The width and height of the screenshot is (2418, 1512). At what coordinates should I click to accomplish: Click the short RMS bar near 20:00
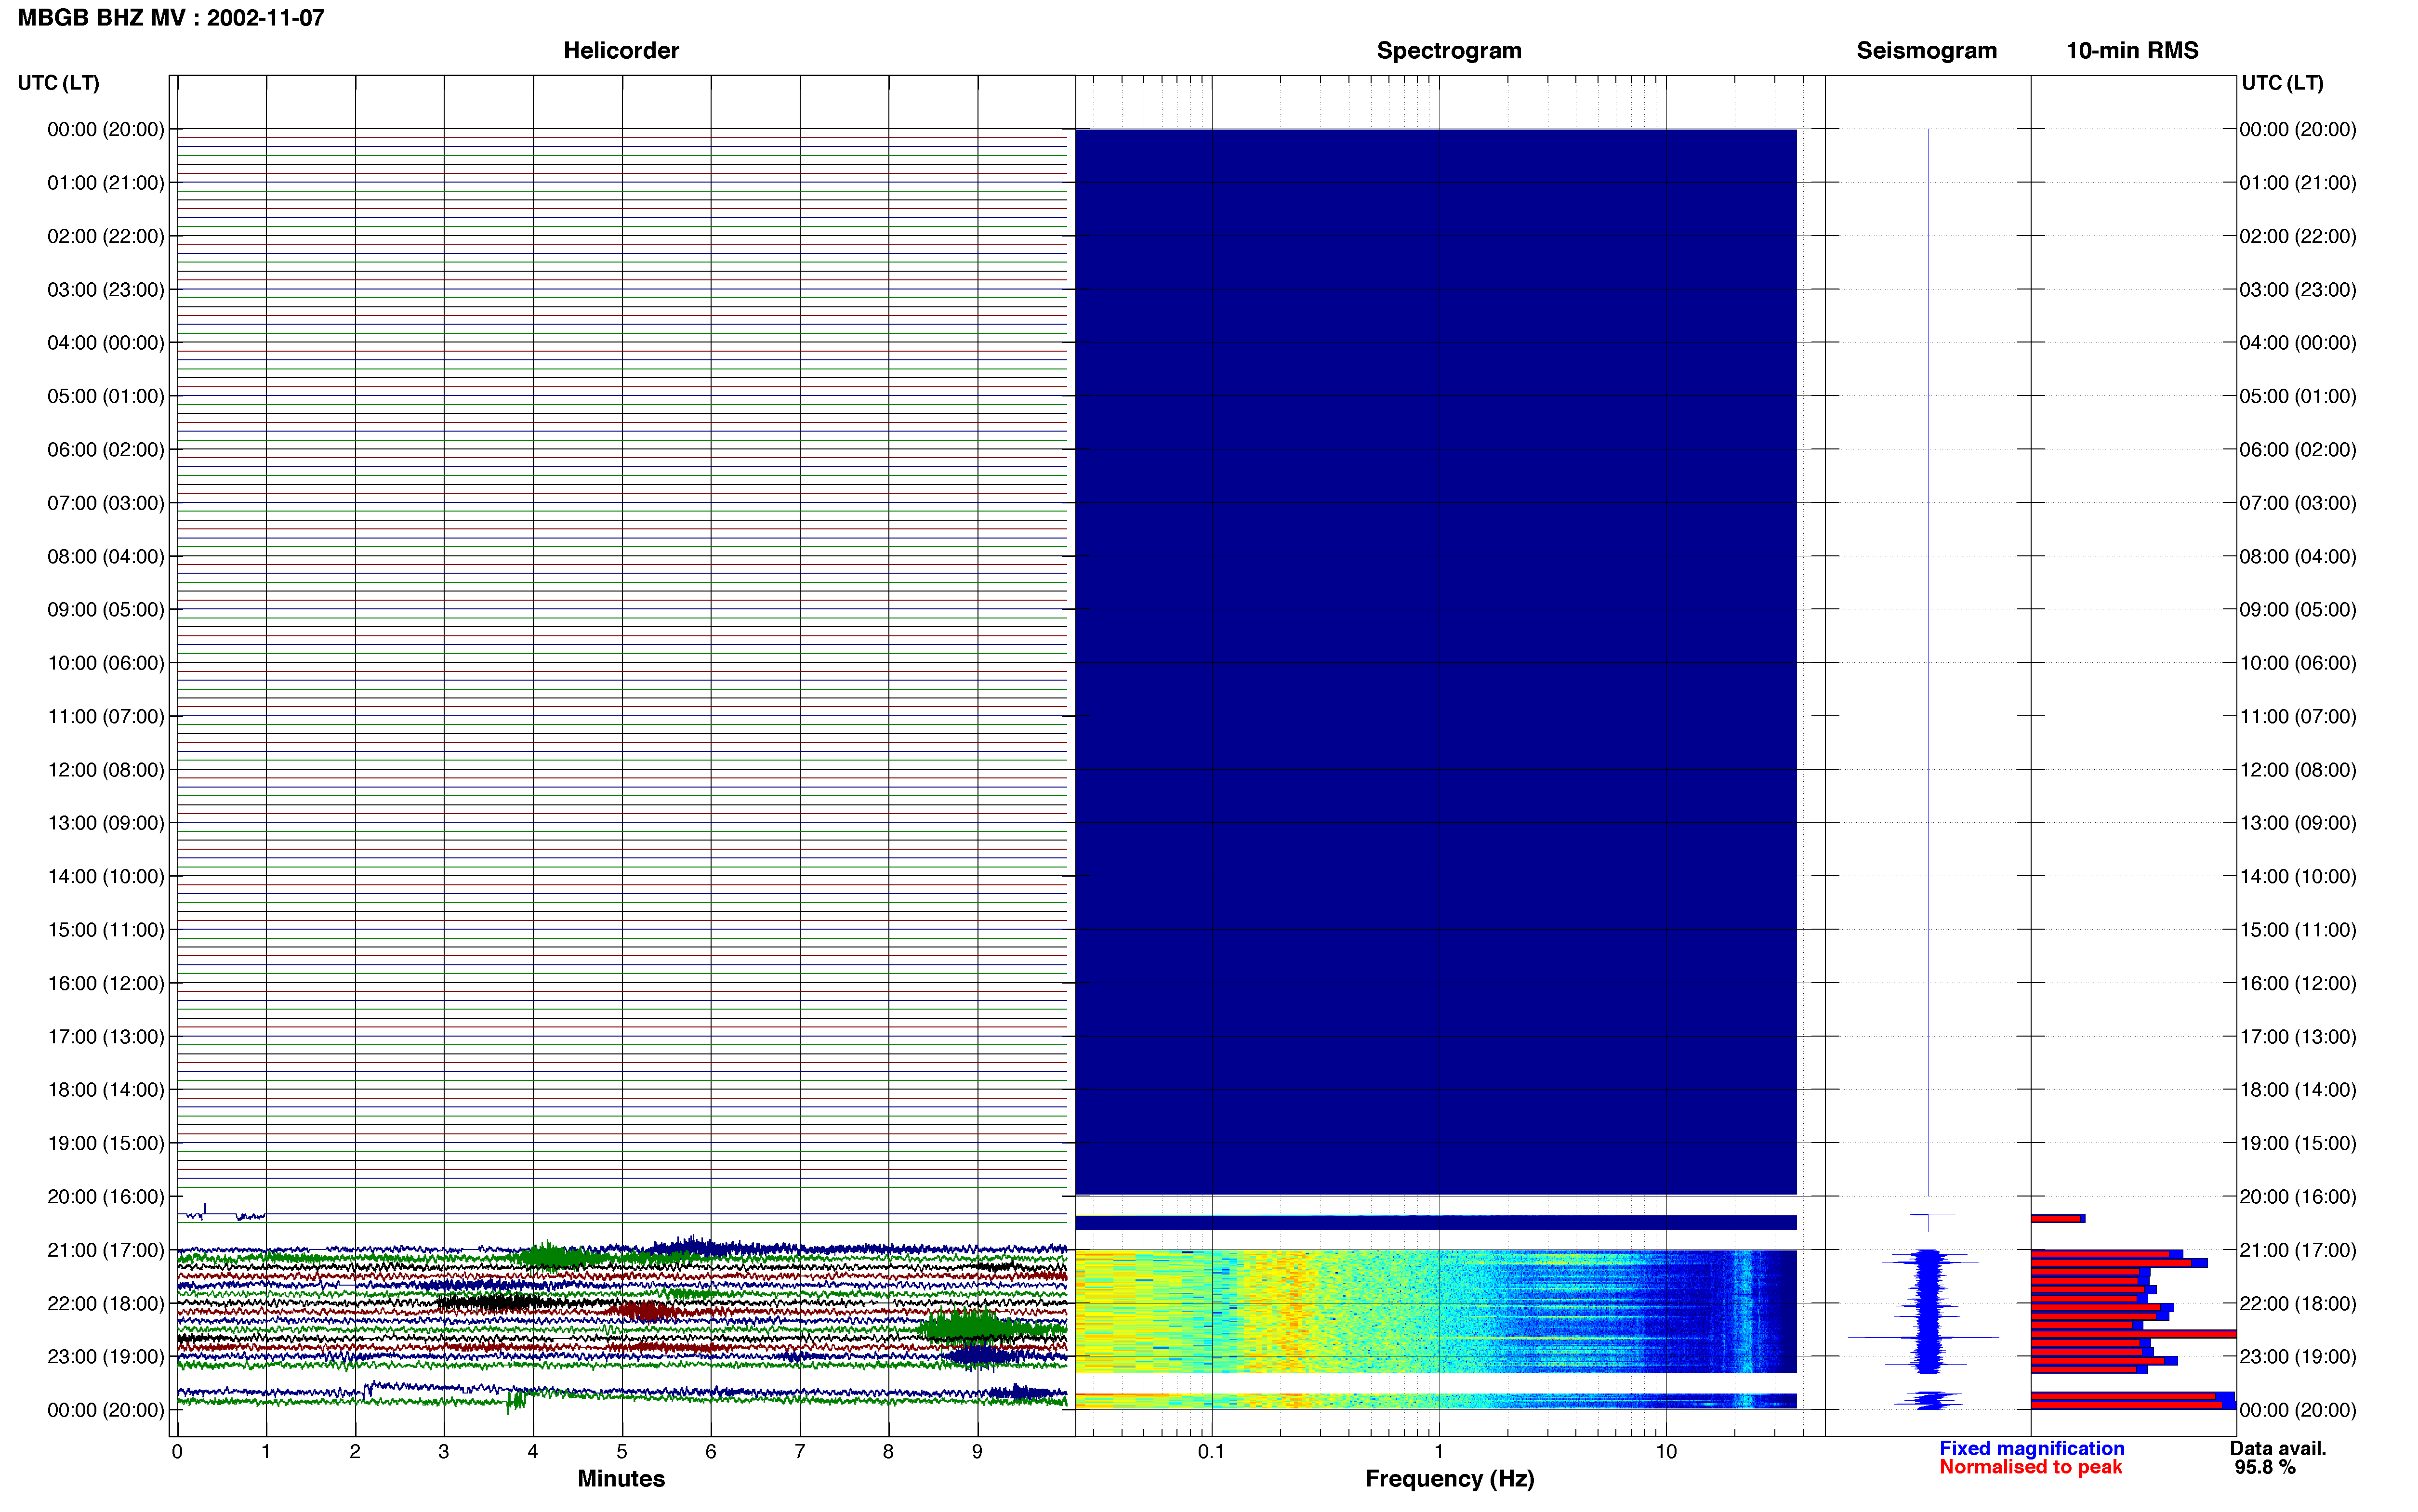coord(2057,1218)
